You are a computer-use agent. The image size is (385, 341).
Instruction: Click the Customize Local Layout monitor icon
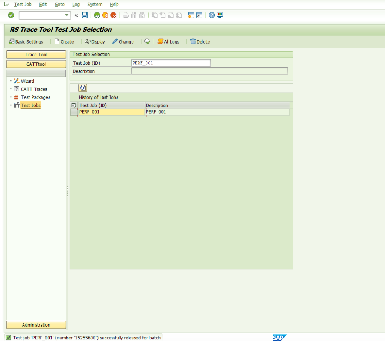220,15
